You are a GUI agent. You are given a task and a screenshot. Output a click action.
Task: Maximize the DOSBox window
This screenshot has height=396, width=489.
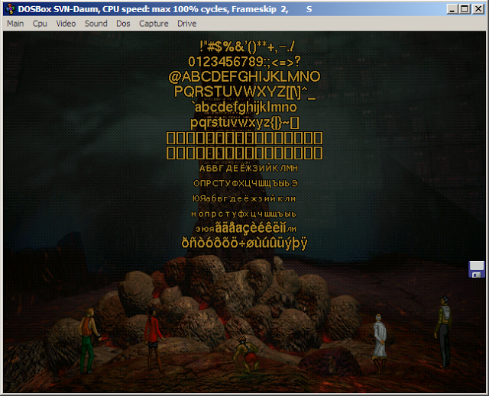coord(465,9)
